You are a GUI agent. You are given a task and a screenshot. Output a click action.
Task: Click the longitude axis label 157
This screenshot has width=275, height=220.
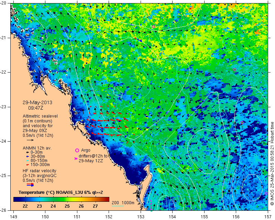[x=268, y=217]
